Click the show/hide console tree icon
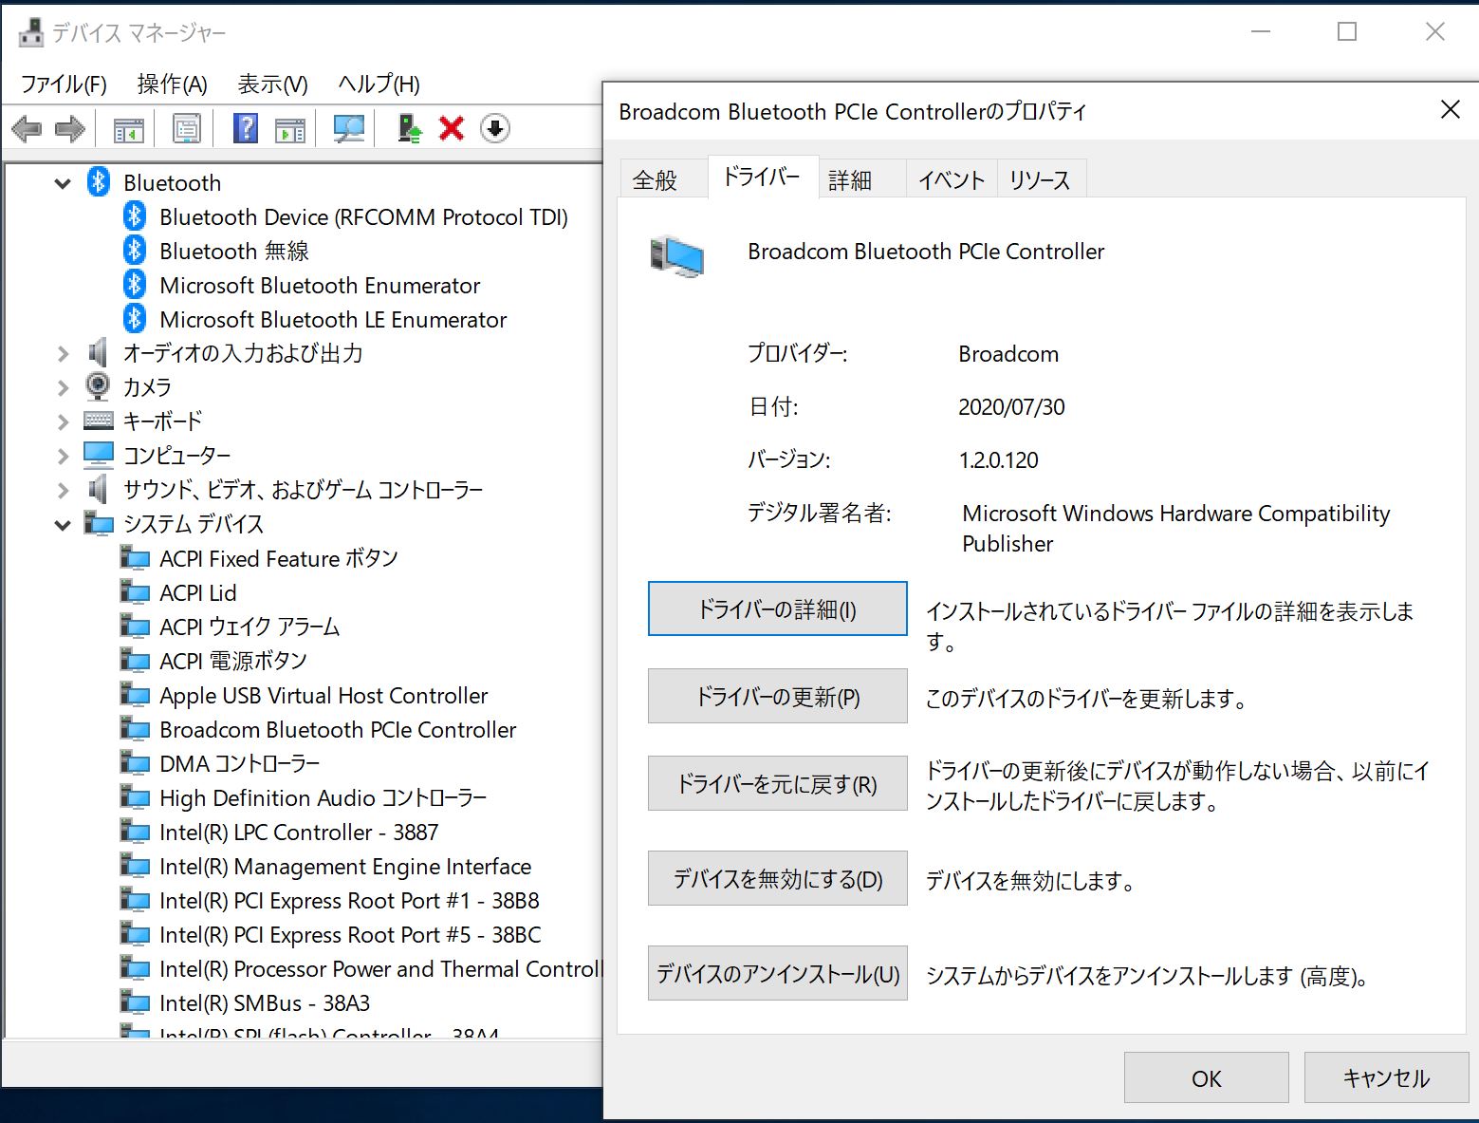Screen dimensions: 1479x1123 point(128,128)
